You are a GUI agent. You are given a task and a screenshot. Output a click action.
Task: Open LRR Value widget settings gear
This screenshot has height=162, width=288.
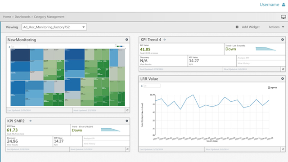click(283, 79)
